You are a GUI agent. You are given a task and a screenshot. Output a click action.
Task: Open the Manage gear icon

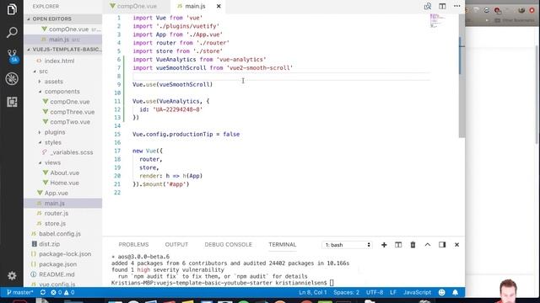[x=12, y=275]
